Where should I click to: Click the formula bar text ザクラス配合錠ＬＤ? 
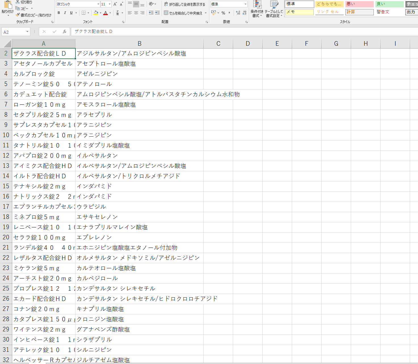pyautogui.click(x=94, y=32)
